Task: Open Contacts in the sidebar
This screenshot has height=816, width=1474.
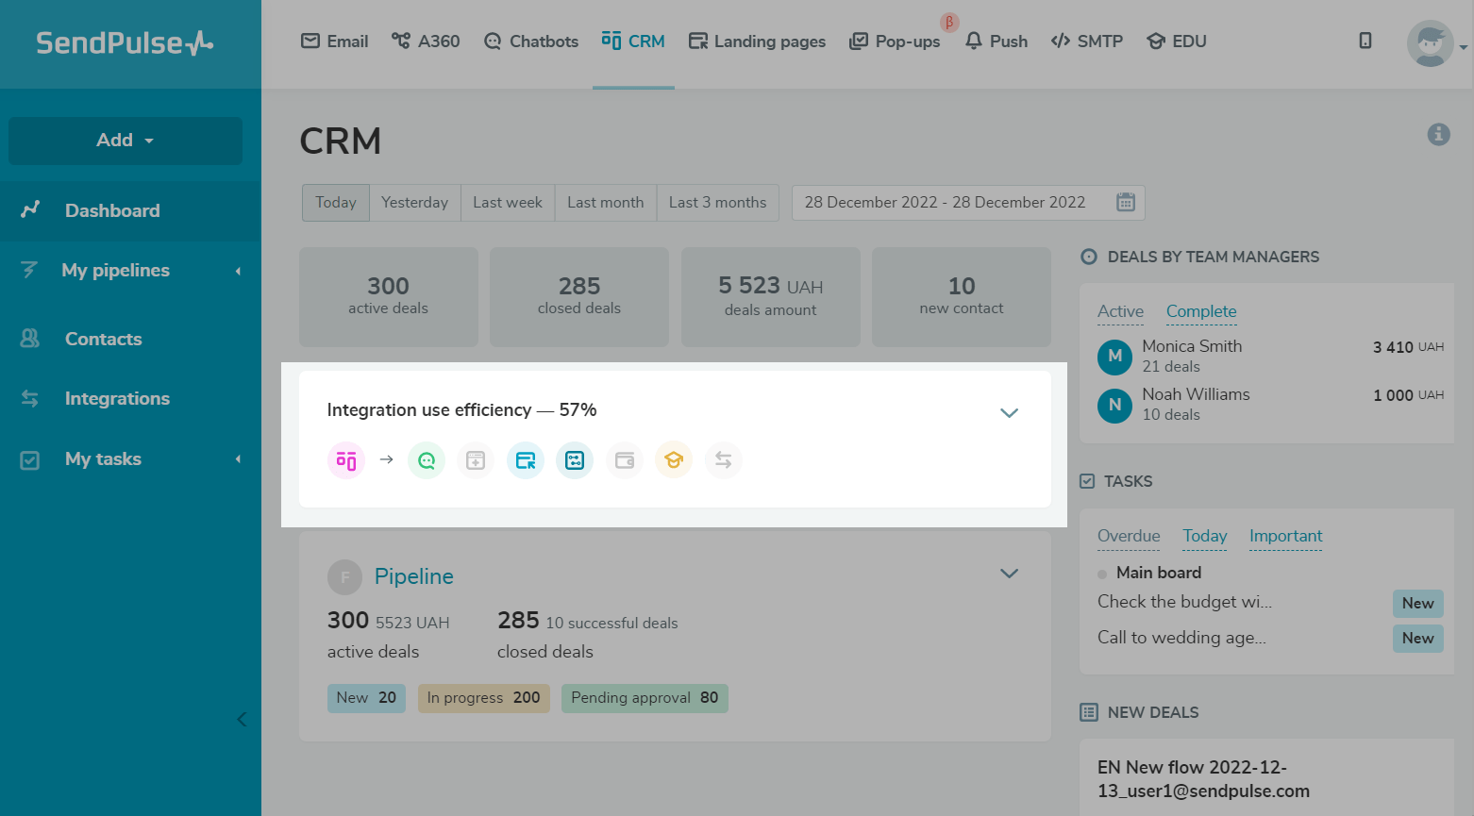Action: point(130,339)
